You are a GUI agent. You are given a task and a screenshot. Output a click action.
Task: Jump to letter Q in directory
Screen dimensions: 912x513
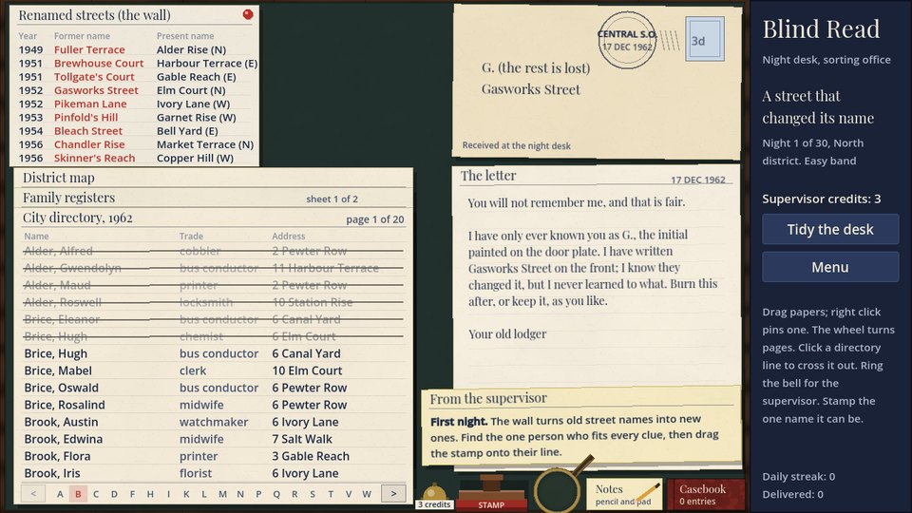[x=276, y=494]
